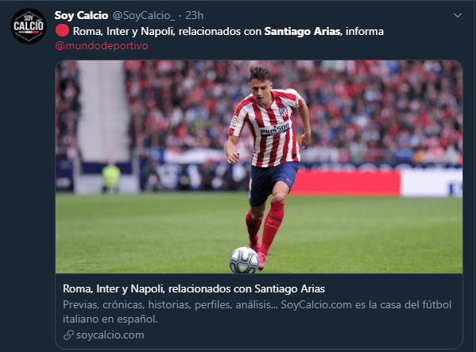
Task: Click the Atlético crest on the player's shirt
Action: click(x=283, y=111)
